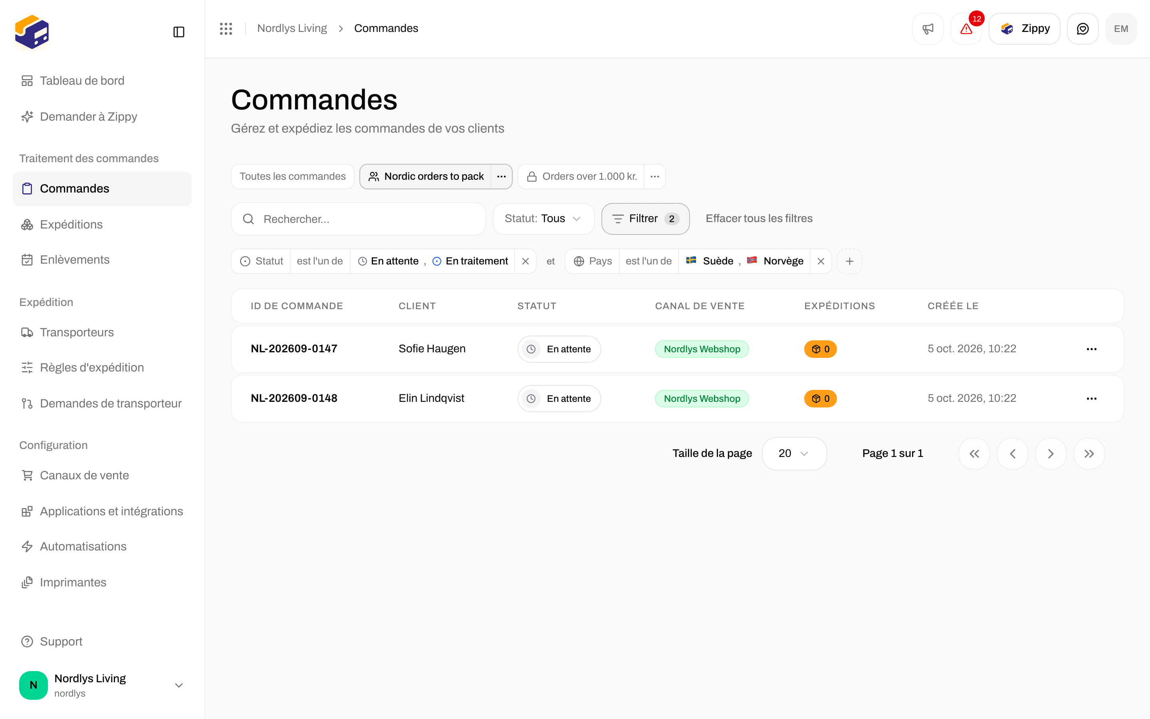The width and height of the screenshot is (1150, 719).
Task: Select the Toutes les commandes view tab
Action: tap(292, 177)
